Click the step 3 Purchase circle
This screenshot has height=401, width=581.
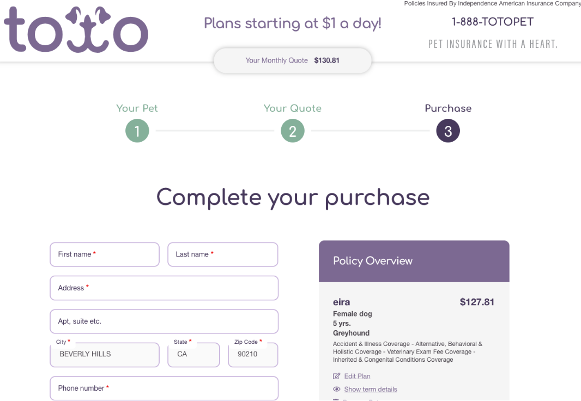[448, 131]
